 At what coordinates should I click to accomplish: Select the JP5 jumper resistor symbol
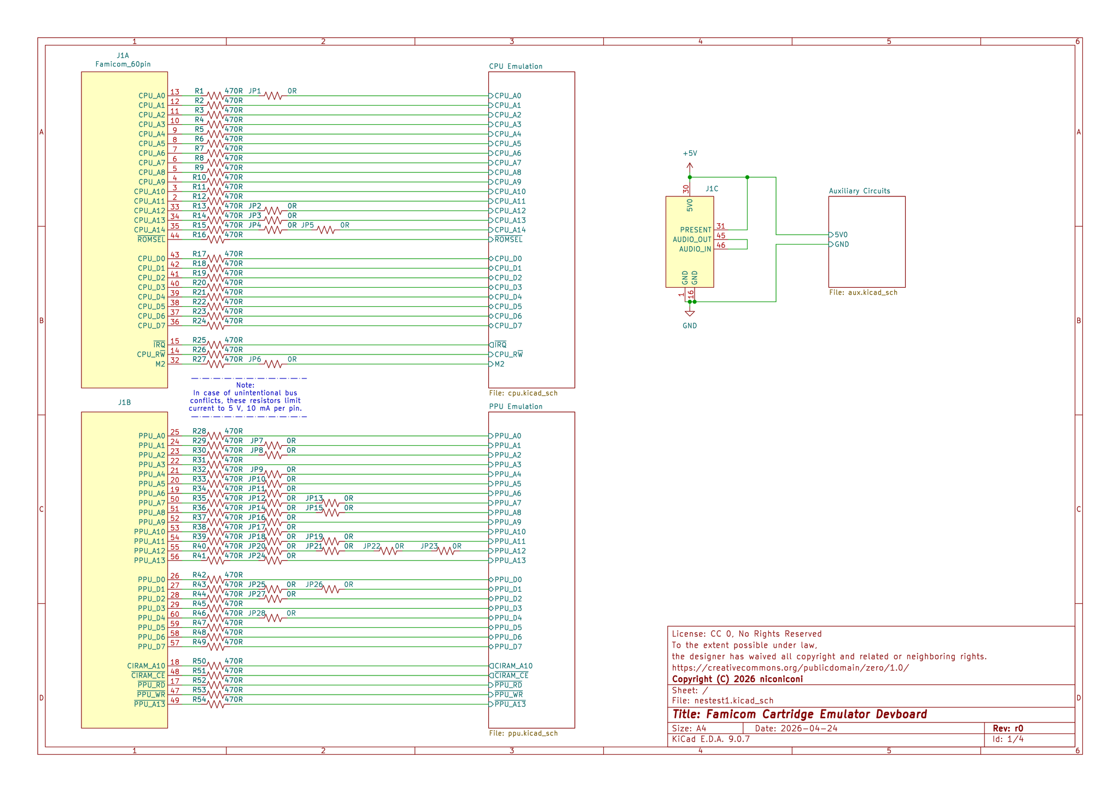(326, 230)
